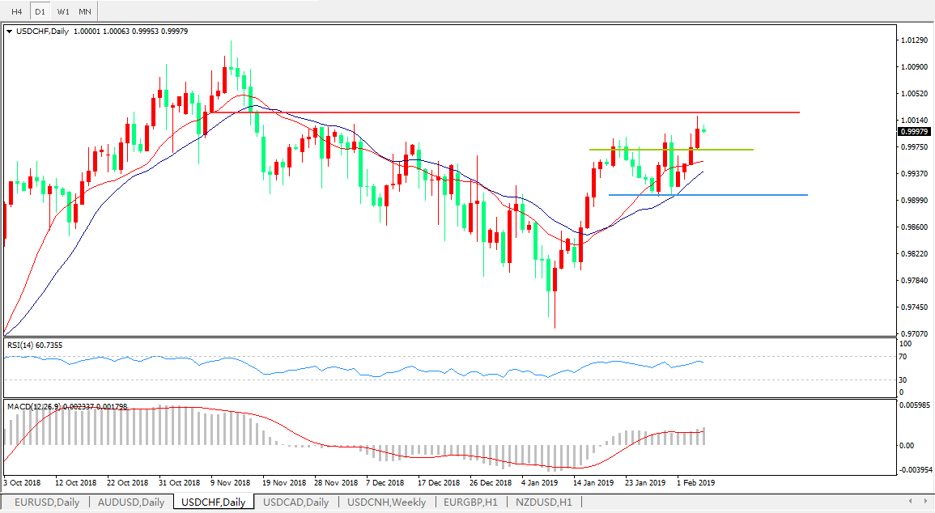Open the USDCNH,Weekly chart tab

386,502
